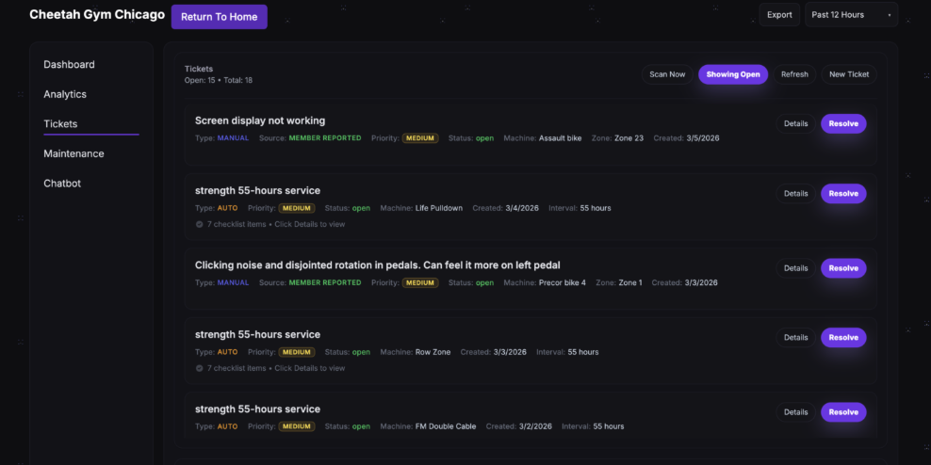Go to Analytics in the sidebar
This screenshot has height=465, width=931.
tap(65, 94)
